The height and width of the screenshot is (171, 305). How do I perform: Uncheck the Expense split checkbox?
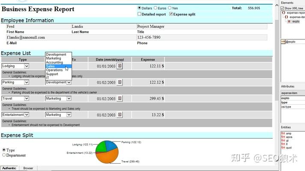coord(171,14)
